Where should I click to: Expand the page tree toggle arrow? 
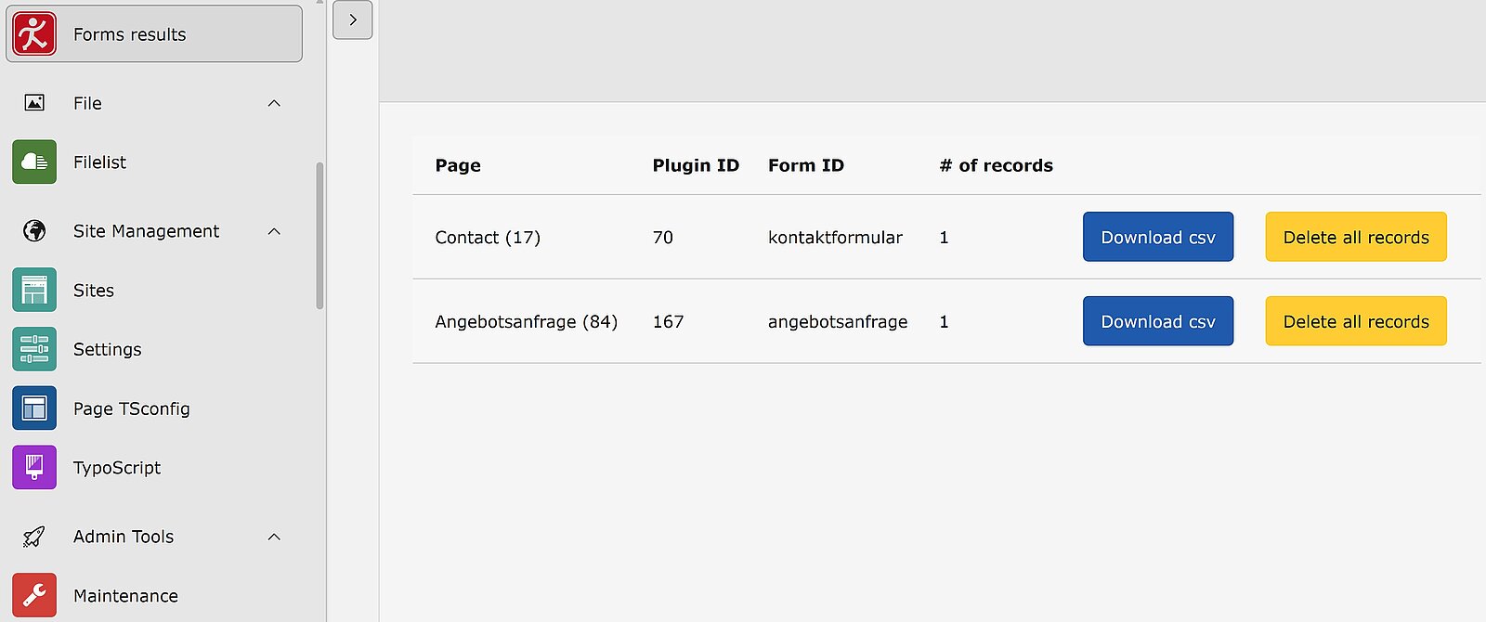(353, 19)
